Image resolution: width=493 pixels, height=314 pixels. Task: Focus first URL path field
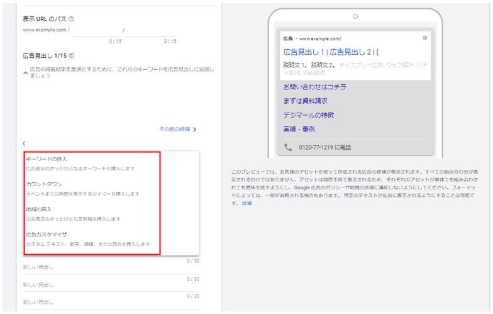[96, 30]
